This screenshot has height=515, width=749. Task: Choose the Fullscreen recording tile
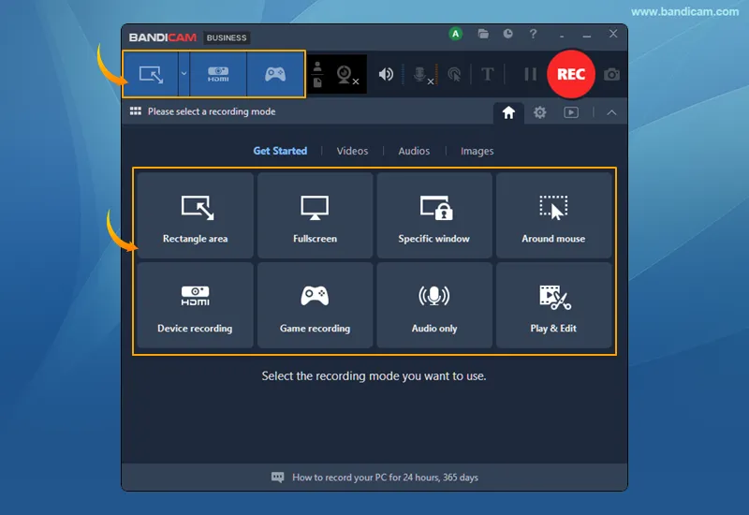(x=315, y=215)
